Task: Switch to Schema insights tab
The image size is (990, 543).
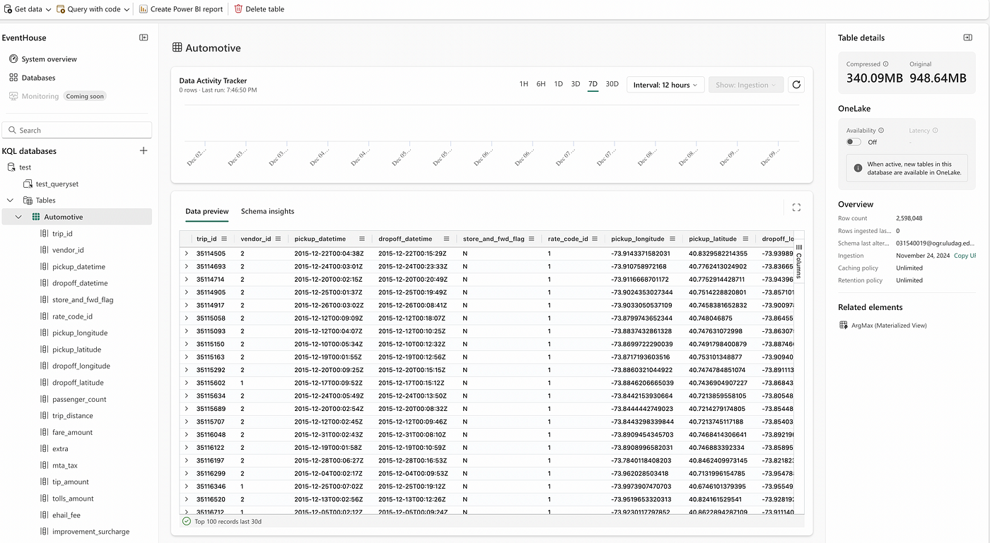Action: 267,211
